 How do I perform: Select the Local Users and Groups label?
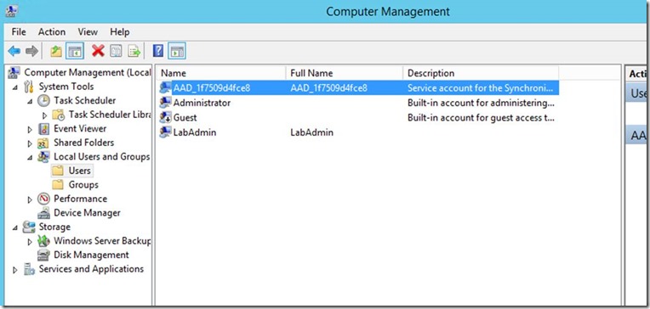pyautogui.click(x=101, y=157)
